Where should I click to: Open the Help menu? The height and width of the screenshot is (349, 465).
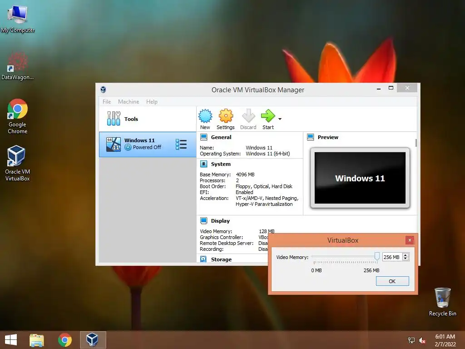click(x=152, y=101)
